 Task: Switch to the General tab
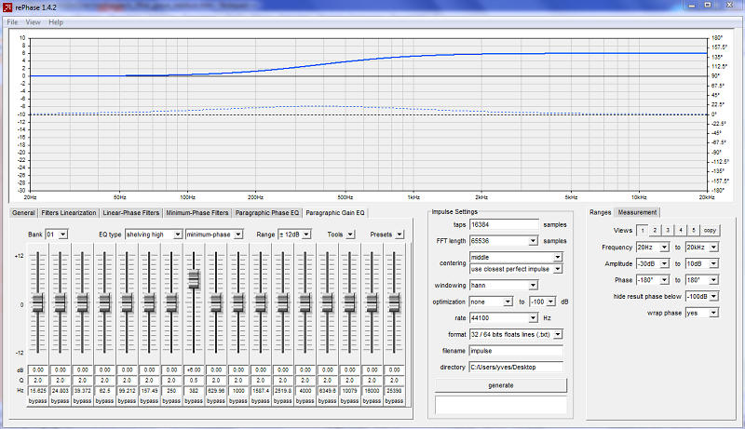[23, 212]
